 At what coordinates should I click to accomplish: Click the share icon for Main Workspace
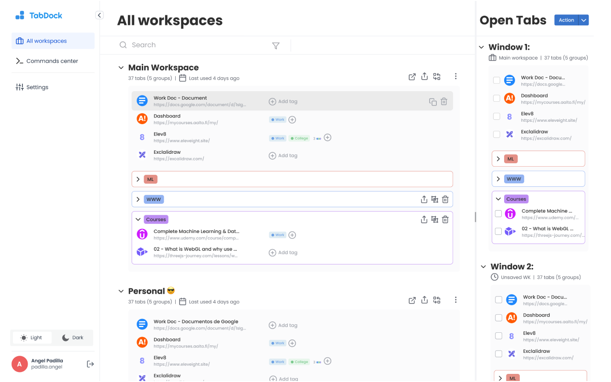424,76
